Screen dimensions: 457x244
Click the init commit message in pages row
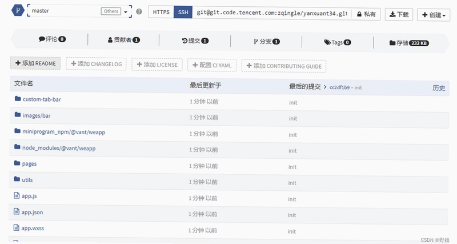(x=292, y=167)
